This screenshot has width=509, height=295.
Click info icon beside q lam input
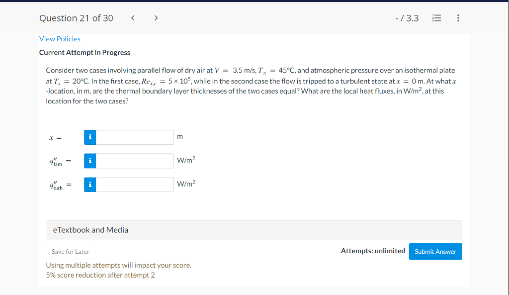pos(90,161)
